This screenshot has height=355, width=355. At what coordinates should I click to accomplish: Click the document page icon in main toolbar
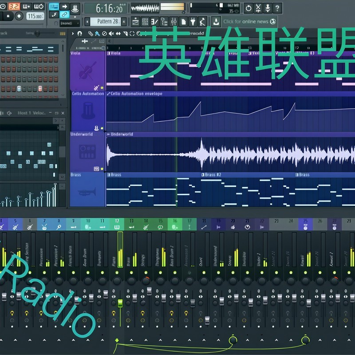coord(183,22)
